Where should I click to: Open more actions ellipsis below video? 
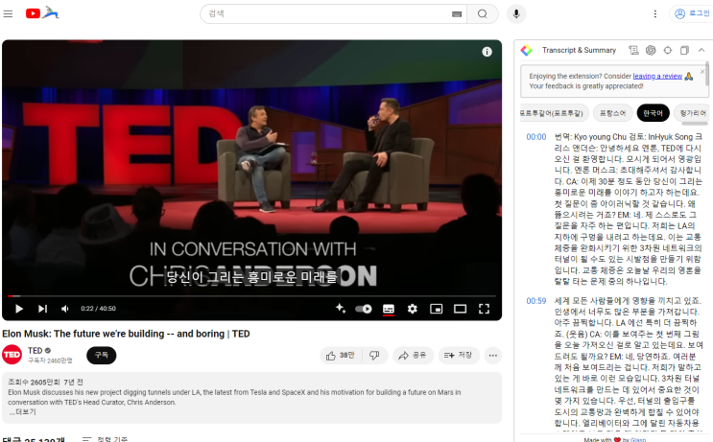493,356
